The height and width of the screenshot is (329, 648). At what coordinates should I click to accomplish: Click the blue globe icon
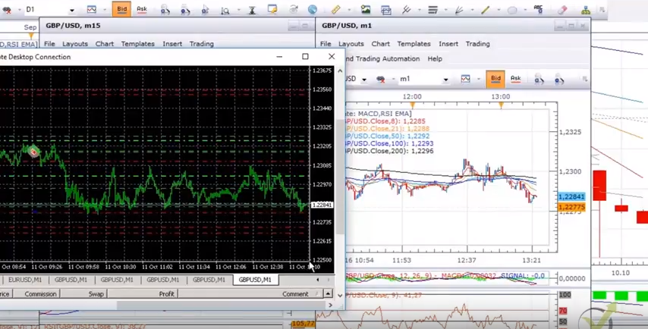click(x=313, y=10)
